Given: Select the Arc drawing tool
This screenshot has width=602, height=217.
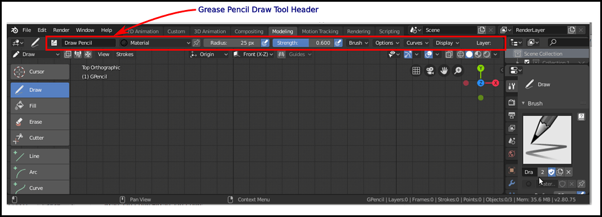Looking at the screenshot, I should (x=40, y=172).
